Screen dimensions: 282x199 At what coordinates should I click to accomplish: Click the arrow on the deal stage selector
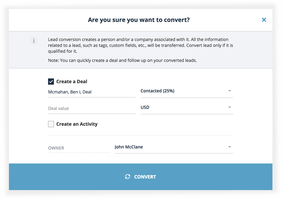click(x=229, y=91)
